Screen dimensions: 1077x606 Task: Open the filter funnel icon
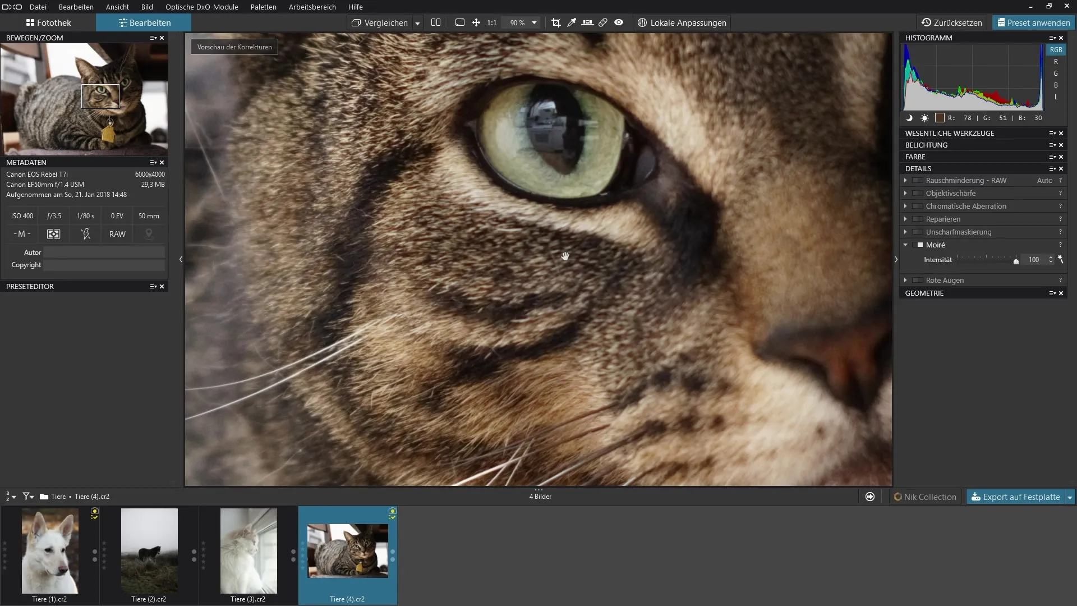click(28, 497)
